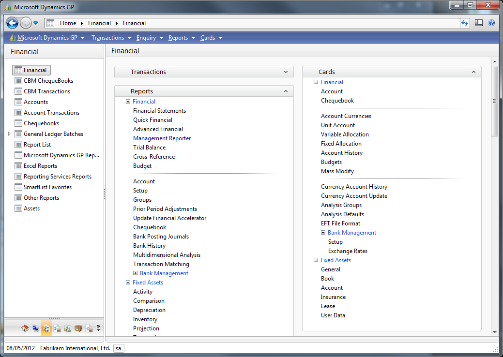Click the Account Transactions list icon
Image resolution: width=503 pixels, height=357 pixels.
tap(18, 113)
